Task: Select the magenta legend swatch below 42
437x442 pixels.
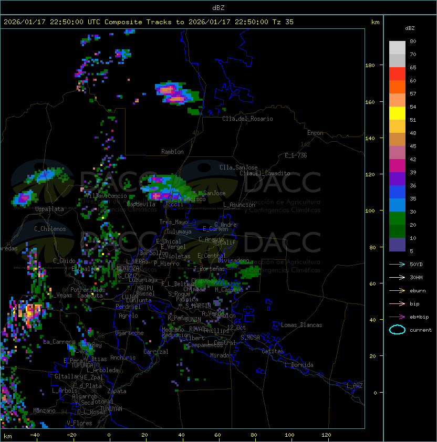Action: pos(397,166)
